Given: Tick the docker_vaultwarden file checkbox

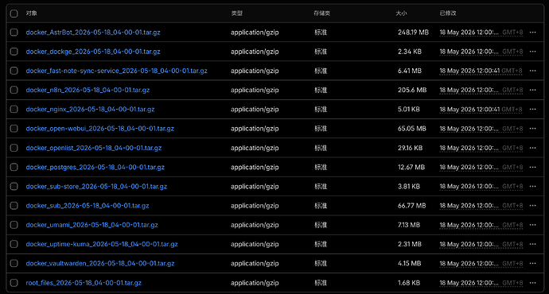Looking at the screenshot, I should coord(14,263).
